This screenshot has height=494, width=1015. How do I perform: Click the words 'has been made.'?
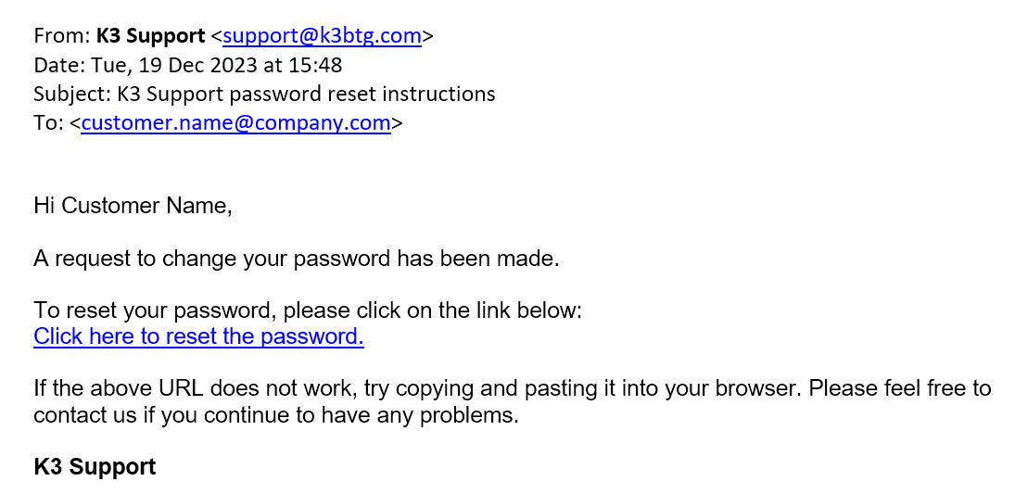pos(478,259)
